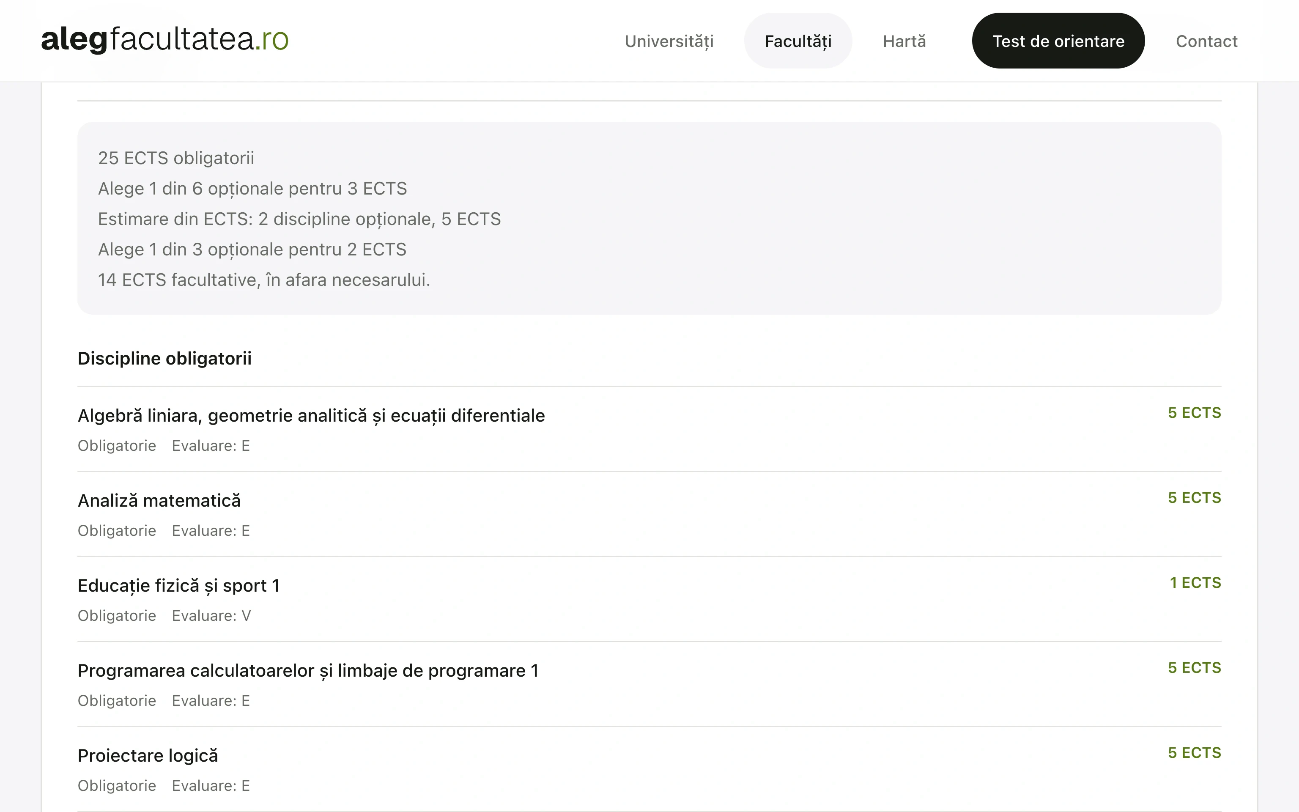1299x812 pixels.
Task: Open the alegfacultatea.ro logo homepage link
Action: pyautogui.click(x=165, y=40)
